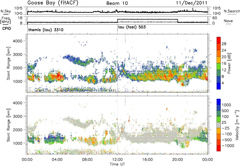The image size is (240, 166).
Task: Click the "20:00" time axis label
Action: point(178,160)
